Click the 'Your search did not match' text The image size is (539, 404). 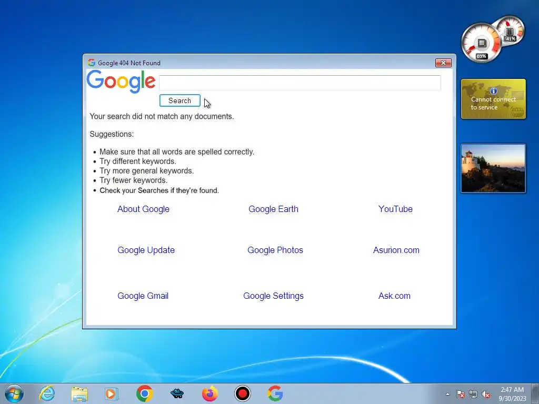[x=162, y=116]
